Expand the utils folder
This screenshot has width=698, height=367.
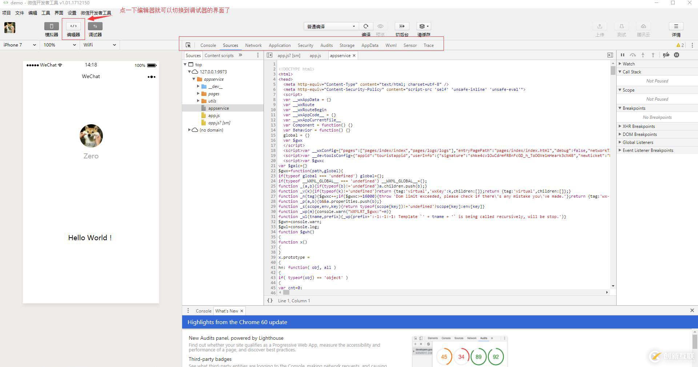tap(198, 101)
